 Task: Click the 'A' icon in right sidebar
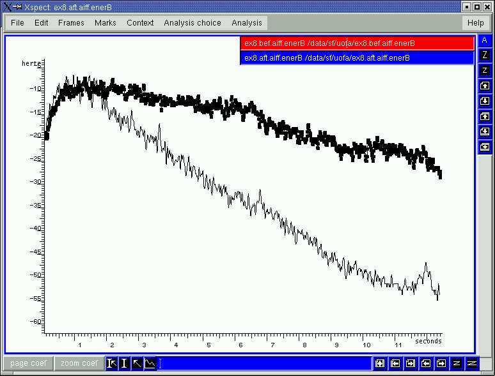(485, 40)
